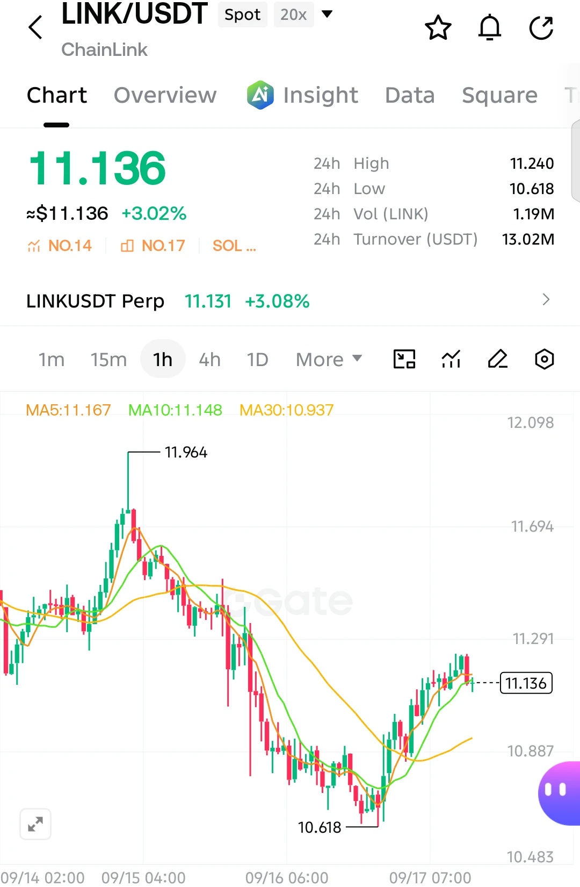580x887 pixels.
Task: Tap the 09/17 07:00 axis label
Action: tap(430, 878)
